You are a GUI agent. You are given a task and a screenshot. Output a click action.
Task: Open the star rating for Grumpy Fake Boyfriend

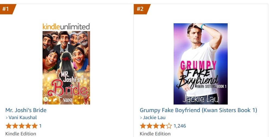point(156,126)
